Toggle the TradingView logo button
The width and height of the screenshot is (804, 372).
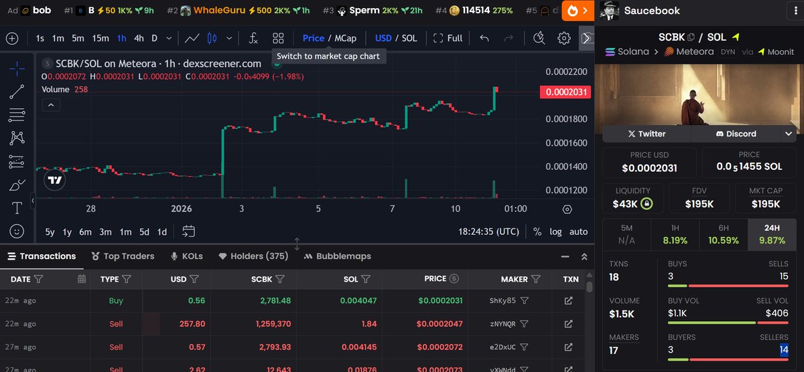click(55, 180)
